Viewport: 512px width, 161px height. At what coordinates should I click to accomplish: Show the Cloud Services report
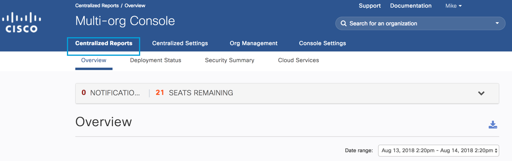coord(299,61)
